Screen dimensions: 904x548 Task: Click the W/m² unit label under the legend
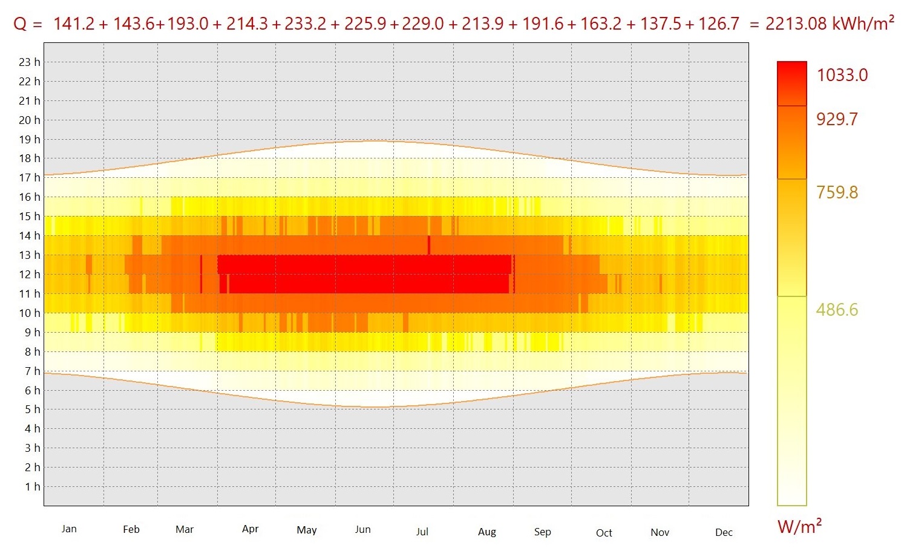(800, 526)
